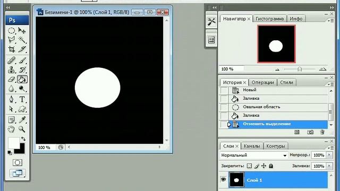Switch to the Операции tab
This screenshot has width=340, height=191.
coord(262,83)
